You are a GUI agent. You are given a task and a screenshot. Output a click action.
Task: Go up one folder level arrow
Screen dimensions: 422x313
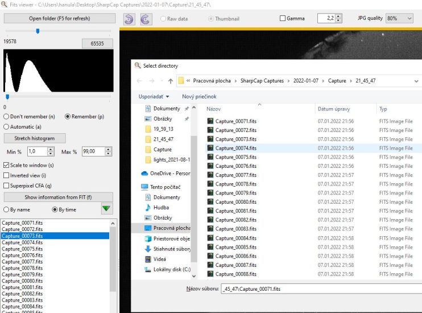171,81
